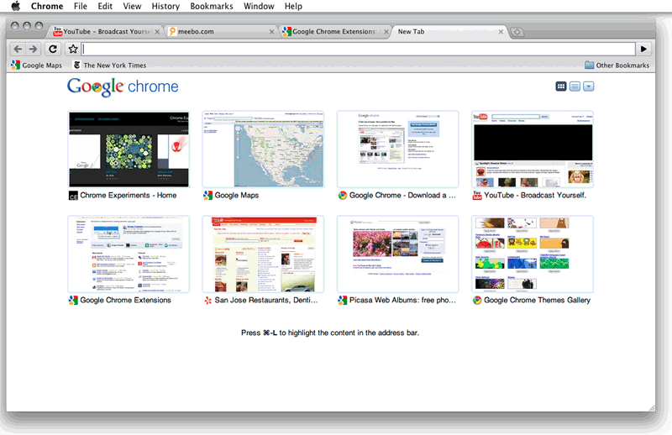The width and height of the screenshot is (672, 435).
Task: Open the Google Chrome Extensions thumbnail
Action: [x=129, y=254]
